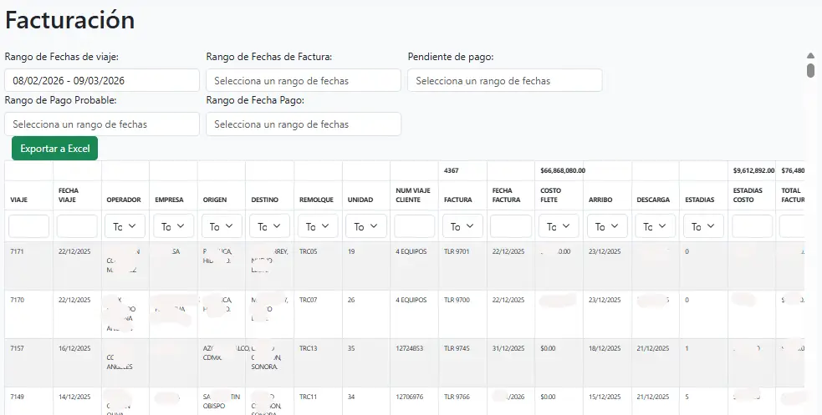Expand the ARRIBO filter dropdown
Screen dimensions: 822x415
tap(608, 226)
